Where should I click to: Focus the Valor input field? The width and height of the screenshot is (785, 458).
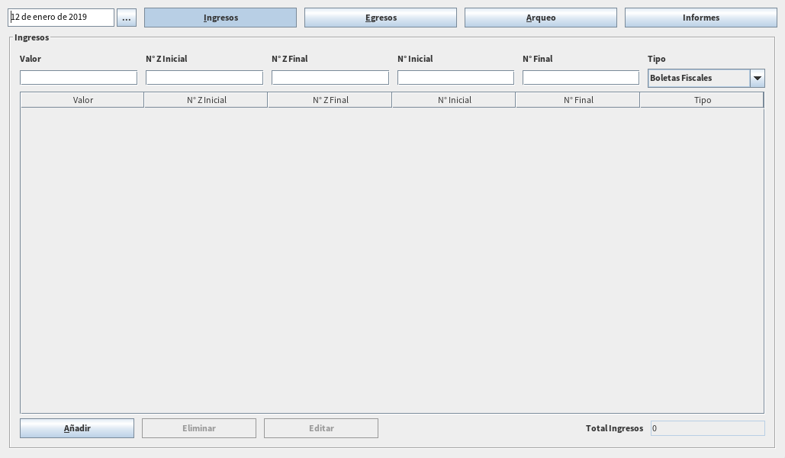pos(79,78)
